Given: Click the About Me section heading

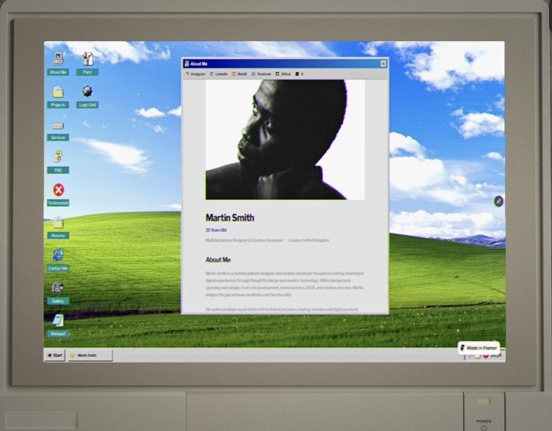Looking at the screenshot, I should click(x=218, y=259).
